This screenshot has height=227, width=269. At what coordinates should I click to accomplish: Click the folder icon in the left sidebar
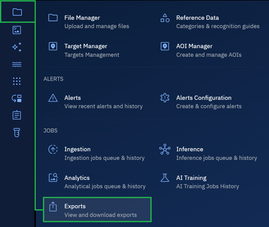(17, 12)
